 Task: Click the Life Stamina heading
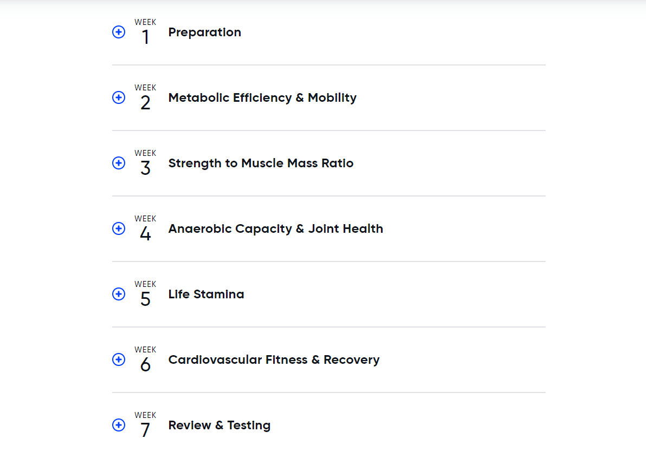click(x=206, y=295)
